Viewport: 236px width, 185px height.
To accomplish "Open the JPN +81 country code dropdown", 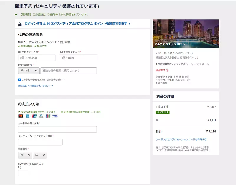I will [29, 71].
